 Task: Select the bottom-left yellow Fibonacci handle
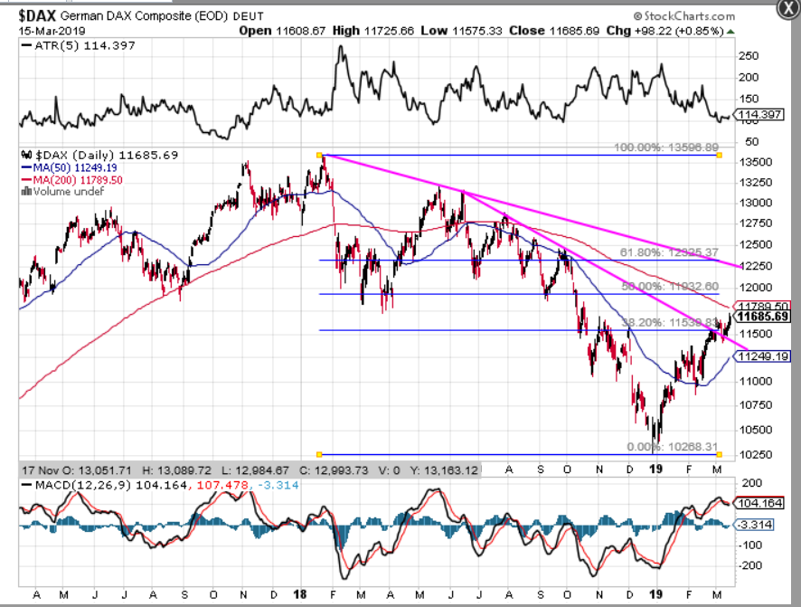pyautogui.click(x=319, y=454)
